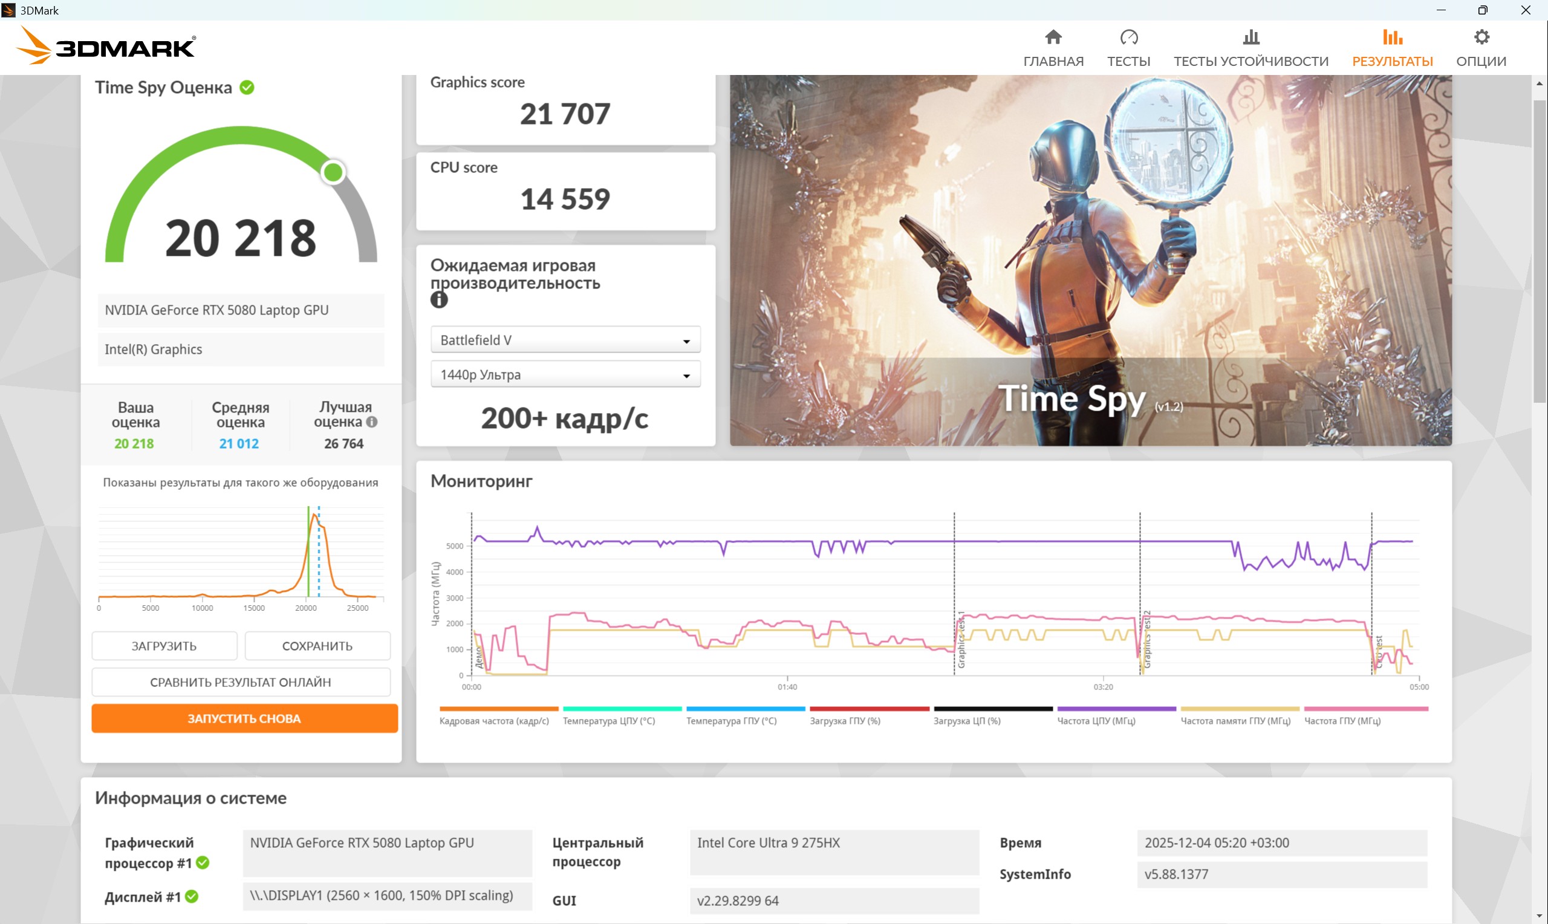Click the Time Spy artwork thumbnail
Screen dimensions: 1548x924
[x=1090, y=260]
